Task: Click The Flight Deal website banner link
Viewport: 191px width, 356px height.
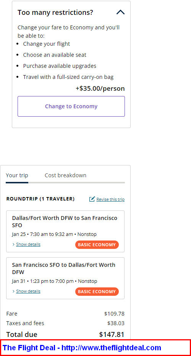Action: click(x=82, y=348)
